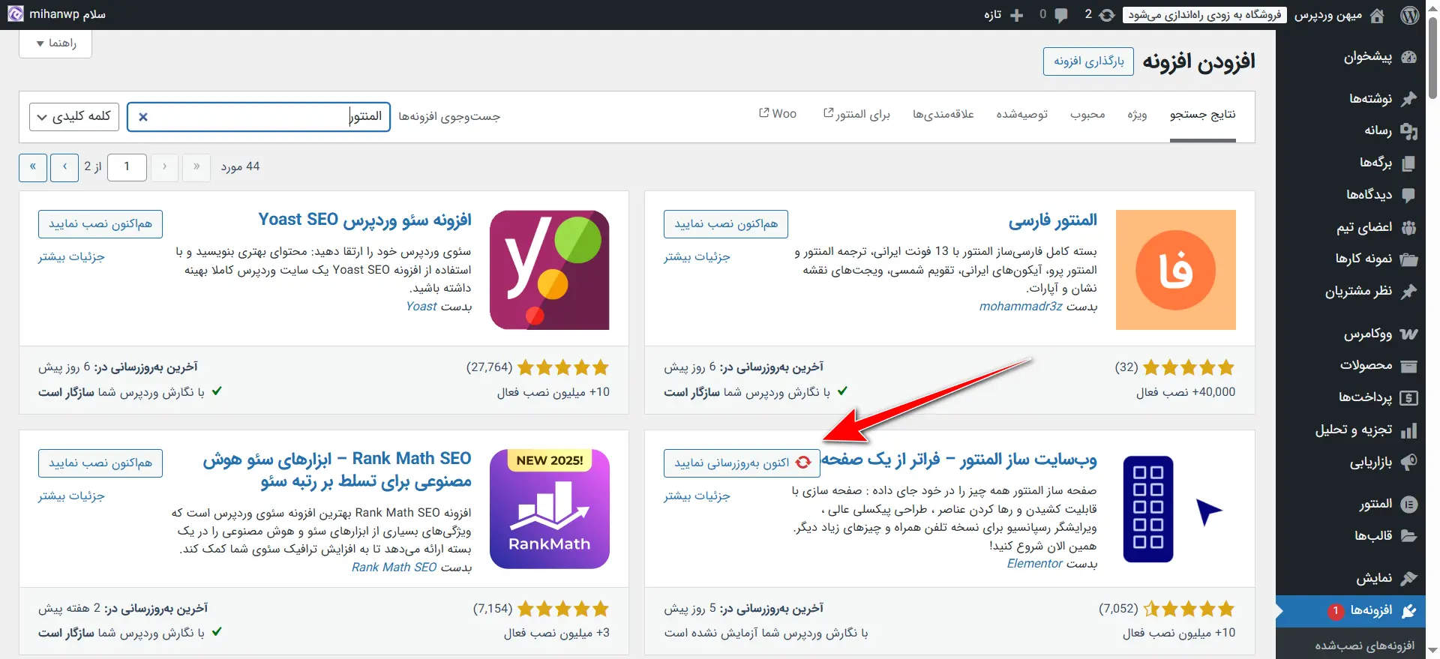Click the Posts (نوشته‌ها) pin icon
1440x659 pixels.
[x=1408, y=98]
